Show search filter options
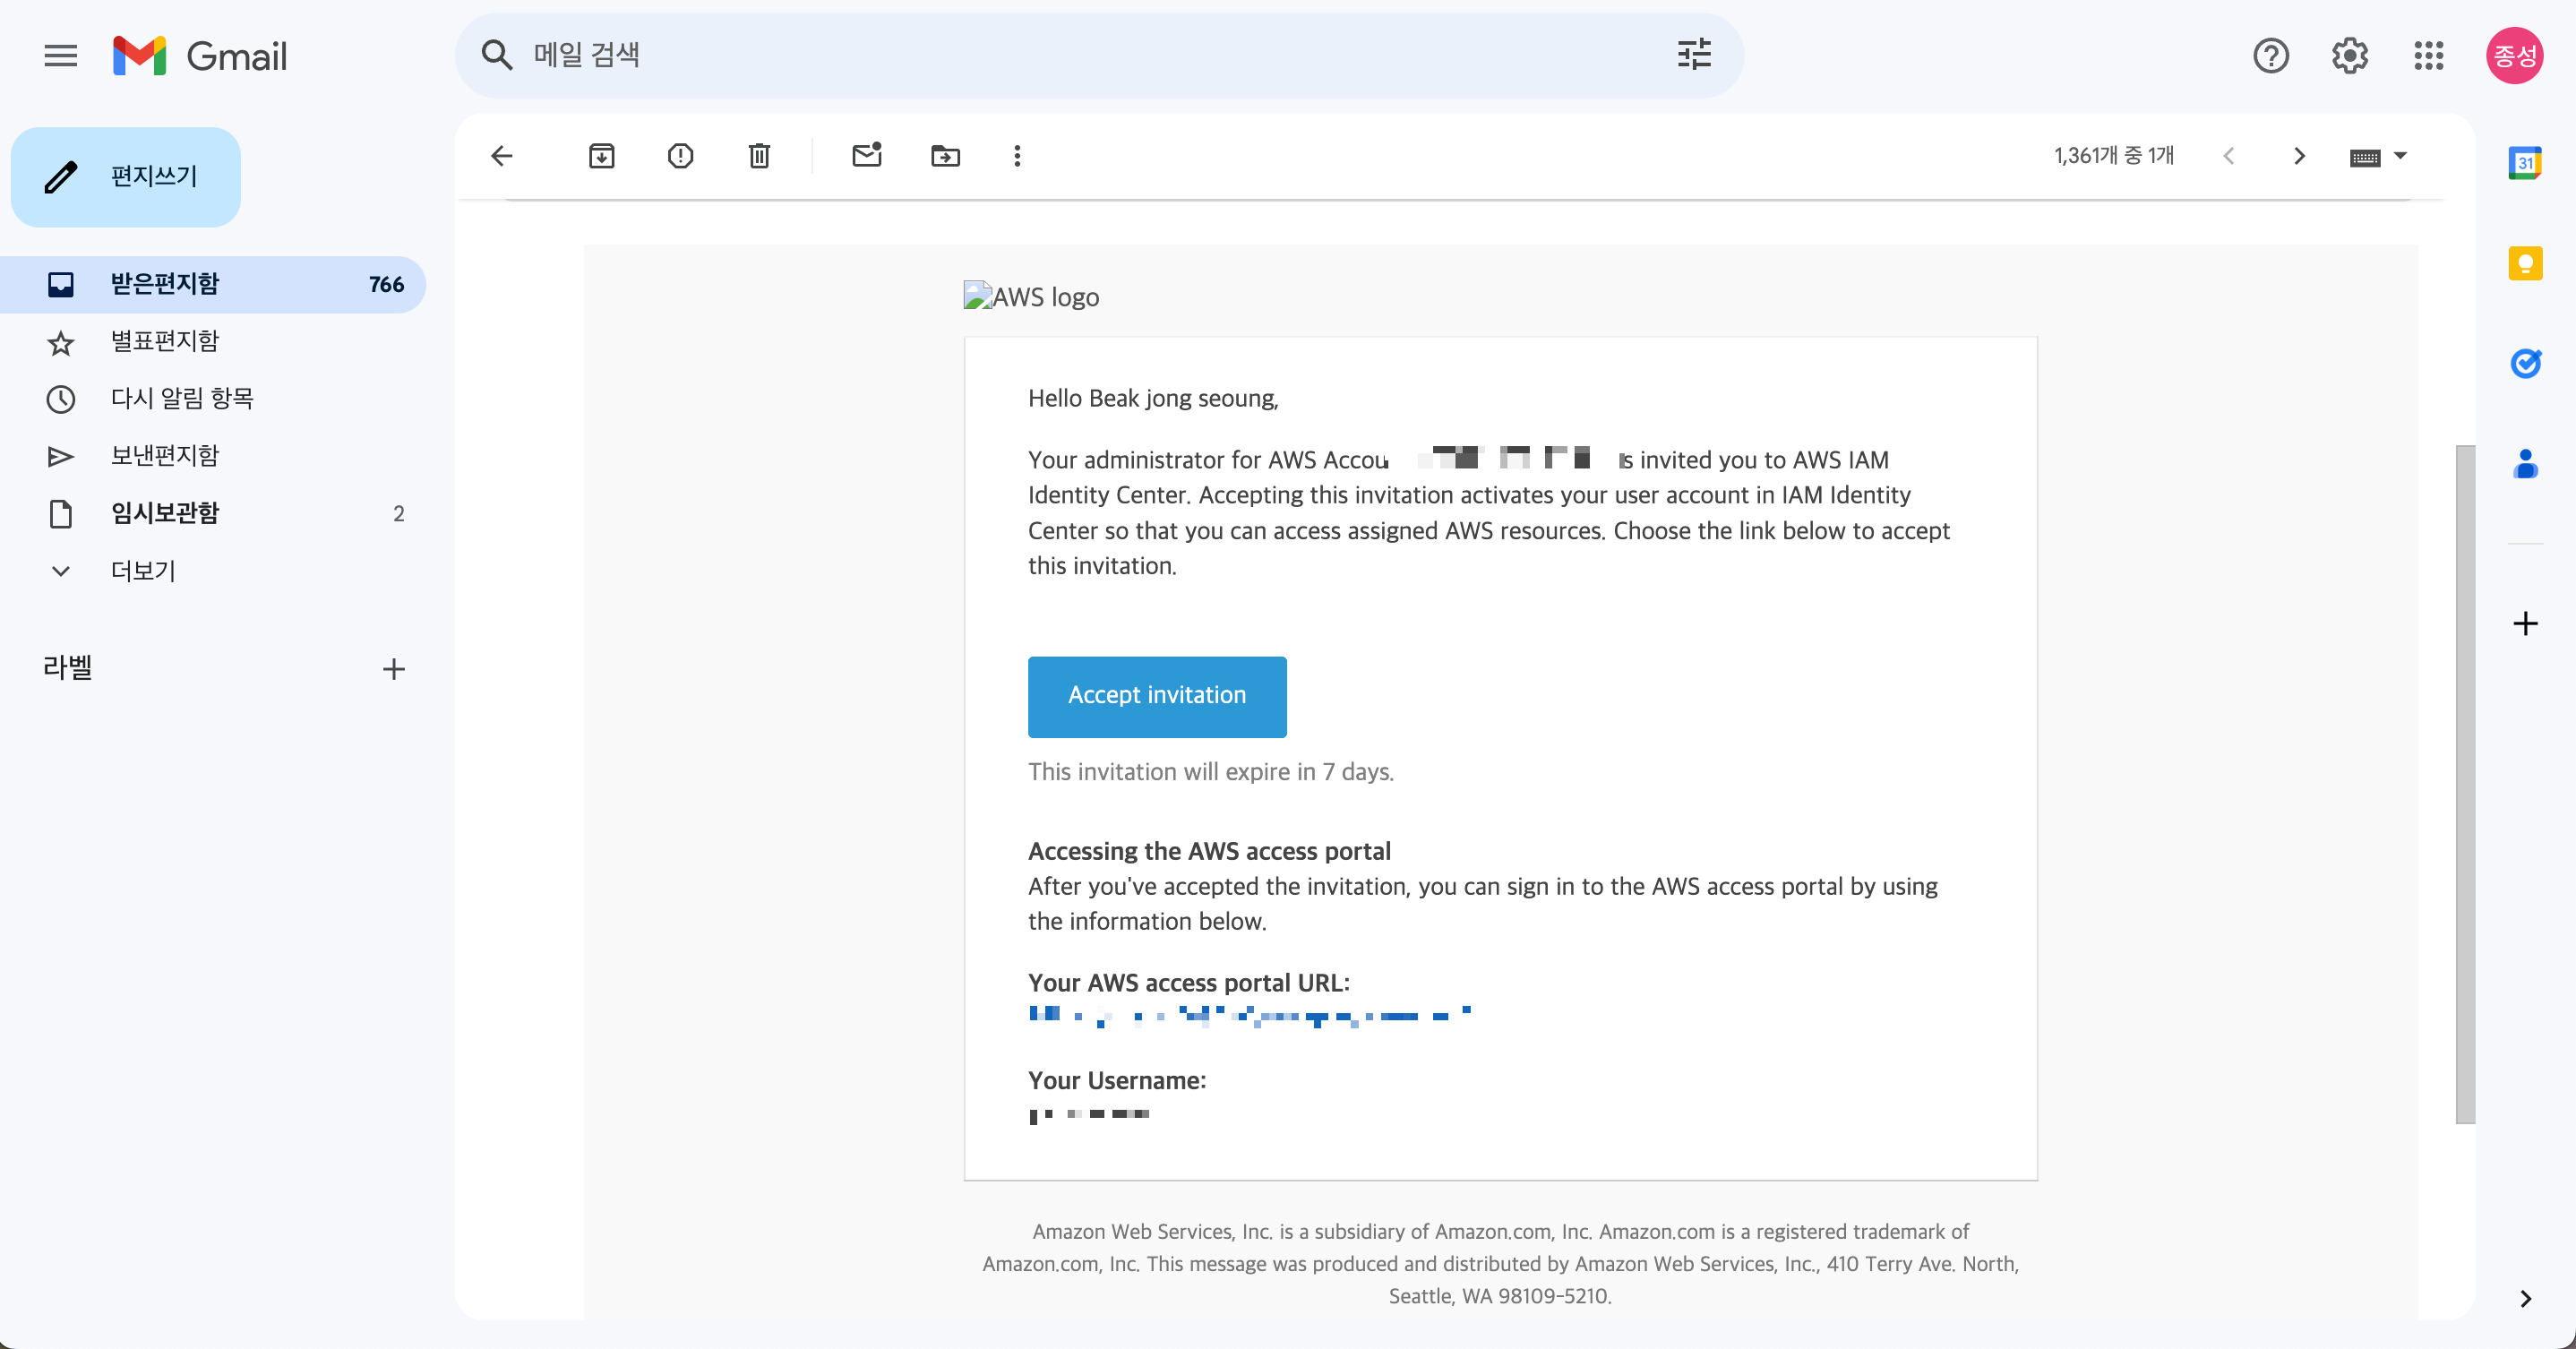Image resolution: width=2576 pixels, height=1349 pixels. click(x=1694, y=55)
